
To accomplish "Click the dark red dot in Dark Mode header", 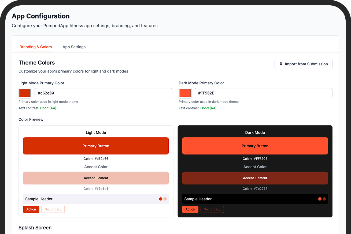I will pyautogui.click(x=324, y=199).
